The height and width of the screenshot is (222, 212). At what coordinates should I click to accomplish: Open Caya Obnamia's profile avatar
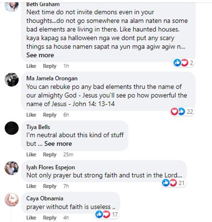12,199
